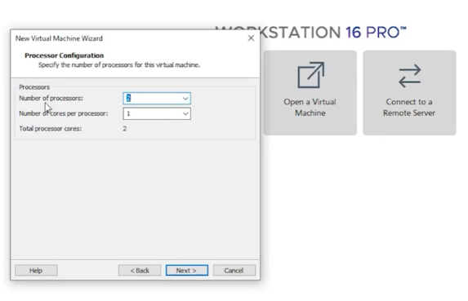
Task: Open the Number of processors dropdown arrow
Action: [185, 99]
